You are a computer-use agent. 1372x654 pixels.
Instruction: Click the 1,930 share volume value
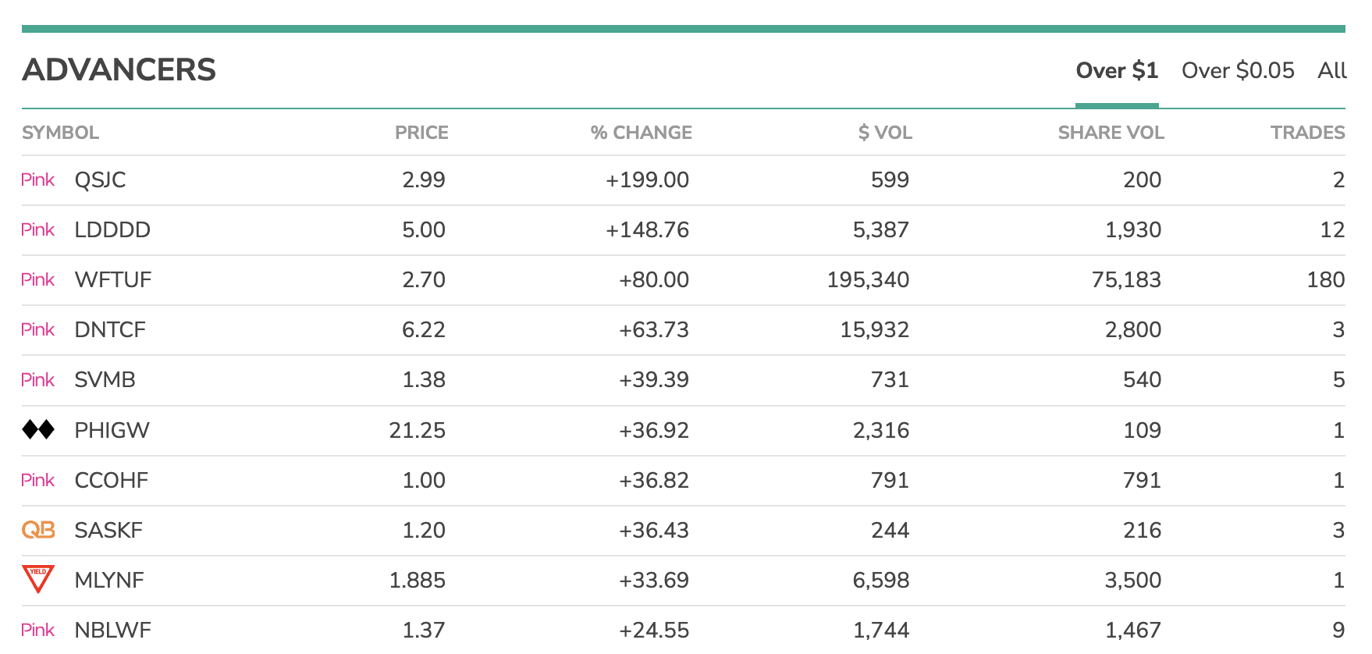(x=1133, y=229)
